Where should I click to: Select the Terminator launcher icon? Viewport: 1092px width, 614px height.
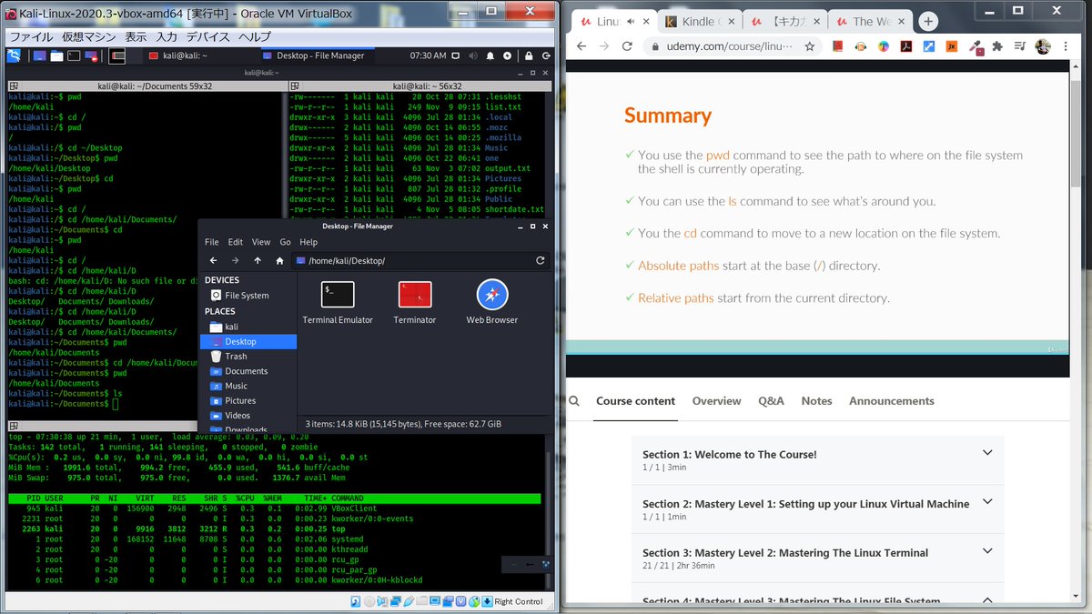pos(415,302)
